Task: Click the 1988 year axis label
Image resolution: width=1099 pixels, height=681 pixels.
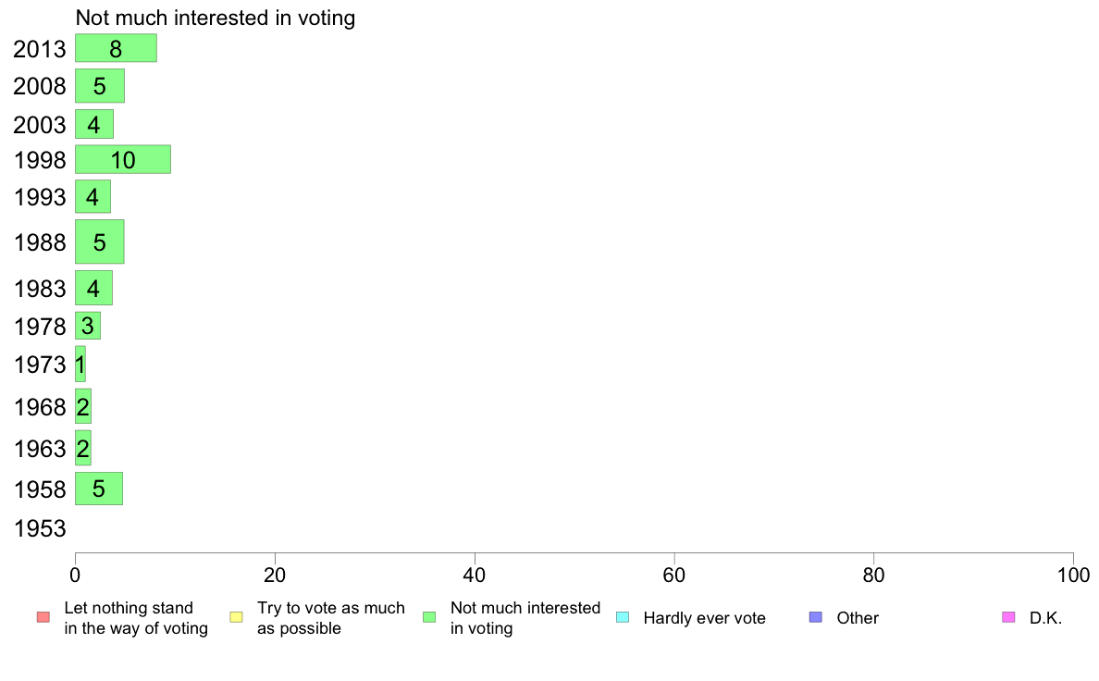Action: click(40, 242)
